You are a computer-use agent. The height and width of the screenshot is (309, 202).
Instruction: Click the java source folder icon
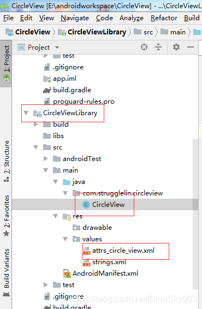(x=67, y=182)
